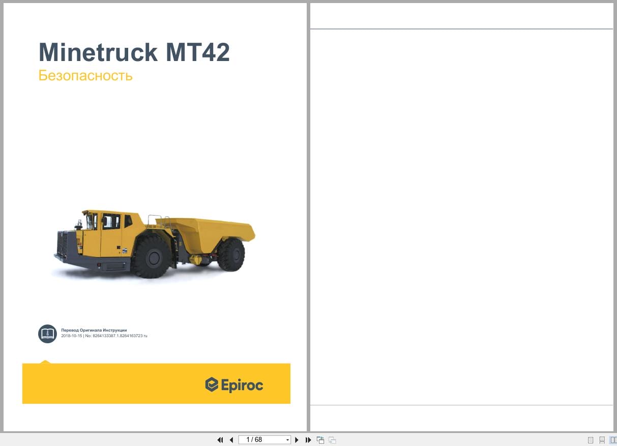Click the manual book icon on the cover

(x=47, y=334)
